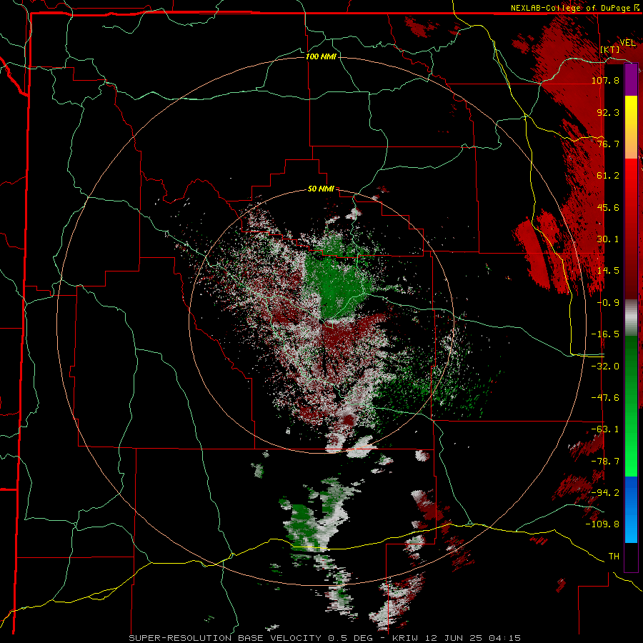
Task: Click the [KT] units label
Action: pos(610,49)
